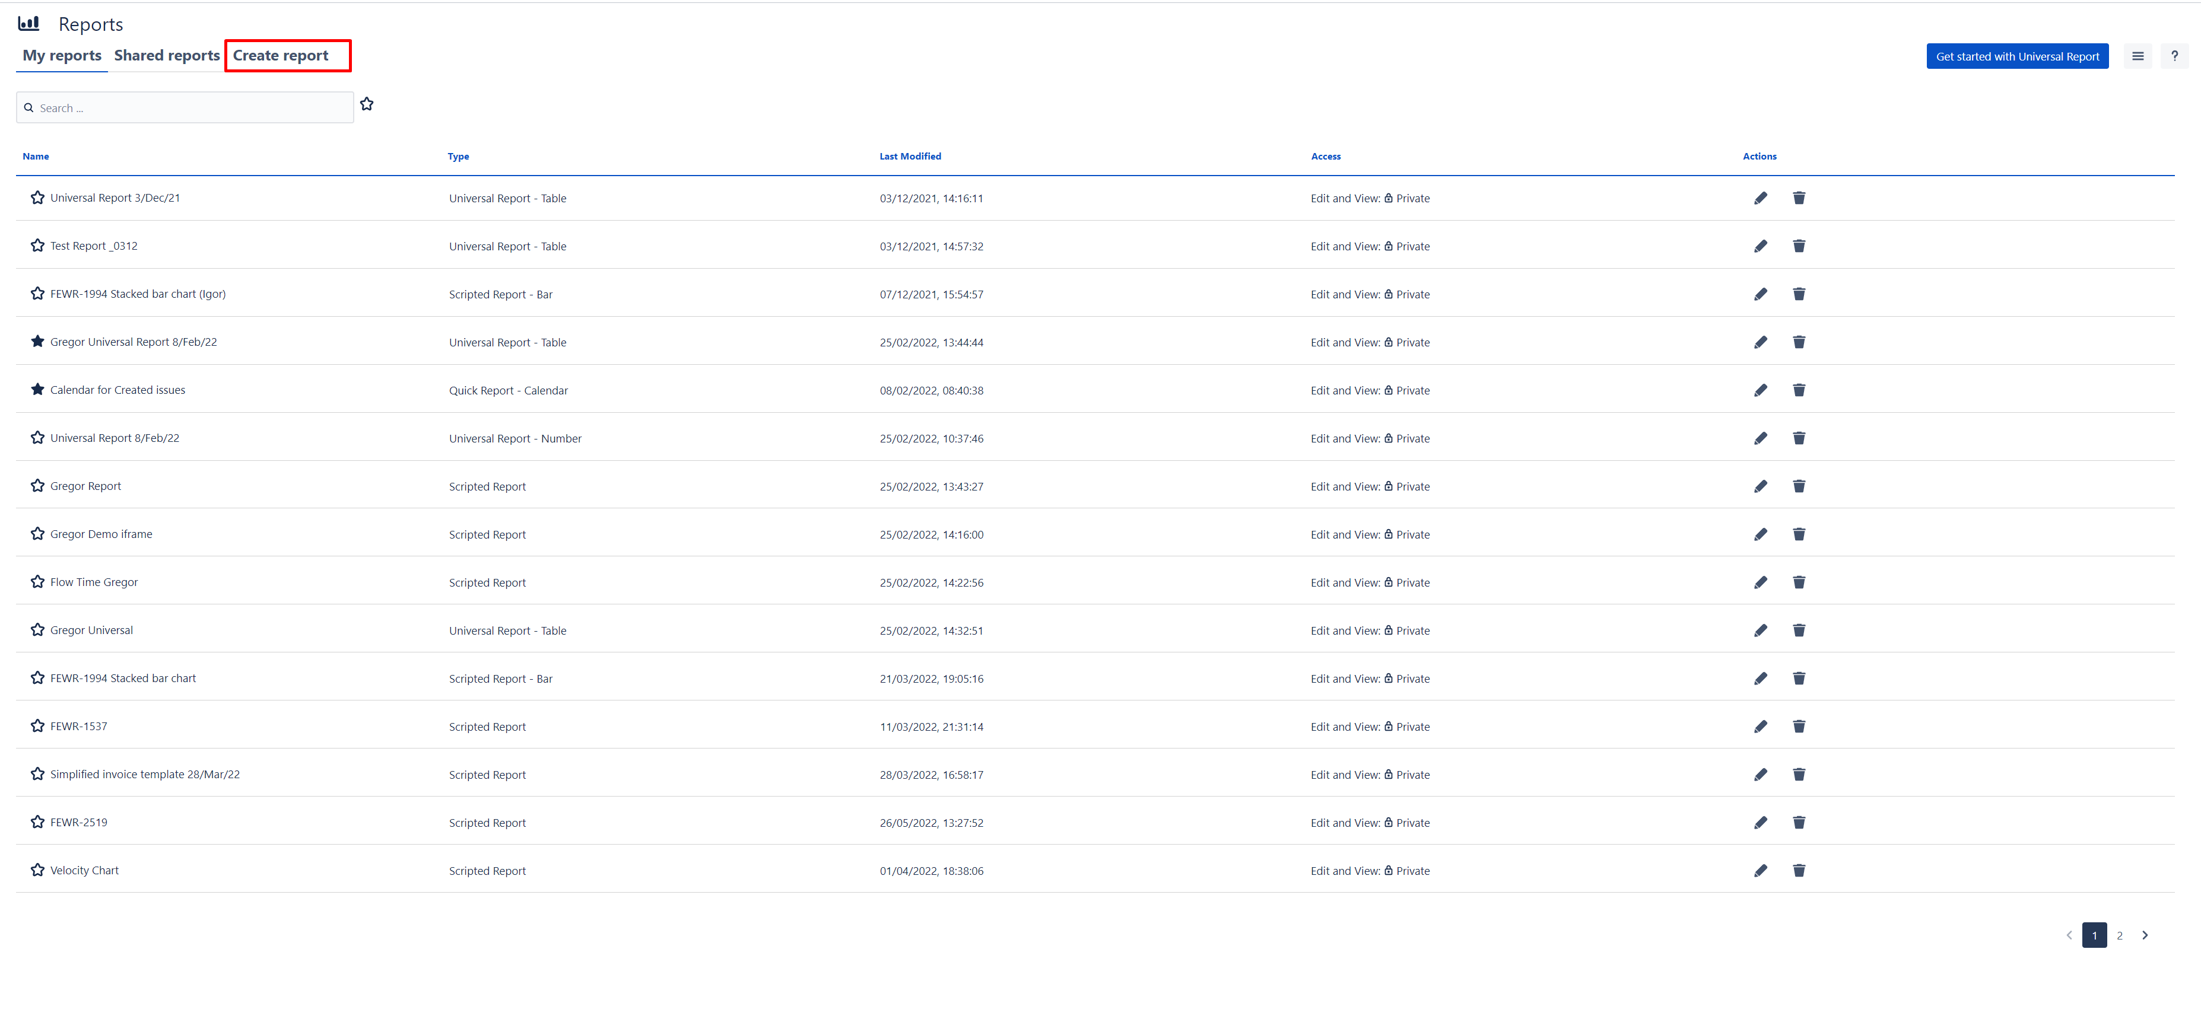Sort reports by Last Modified column
Viewport: 2201px width, 1035px height.
(x=910, y=156)
